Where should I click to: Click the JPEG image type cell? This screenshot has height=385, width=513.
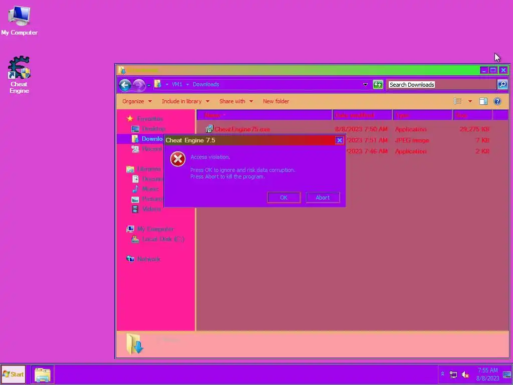412,140
